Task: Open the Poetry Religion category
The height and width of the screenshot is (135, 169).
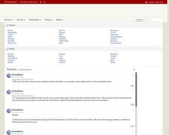Action: click(x=114, y=54)
